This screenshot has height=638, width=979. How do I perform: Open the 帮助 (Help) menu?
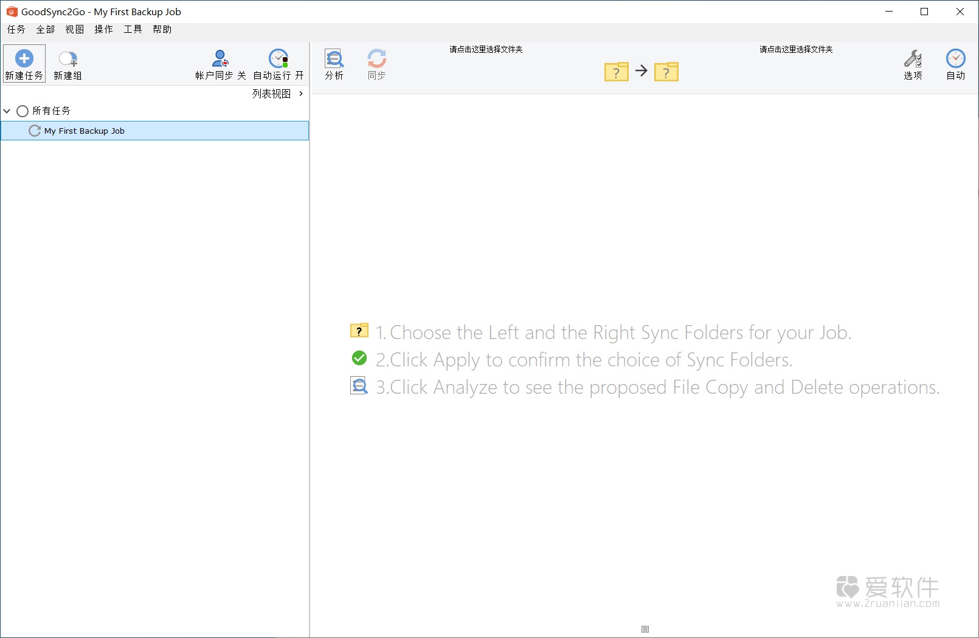(x=161, y=29)
